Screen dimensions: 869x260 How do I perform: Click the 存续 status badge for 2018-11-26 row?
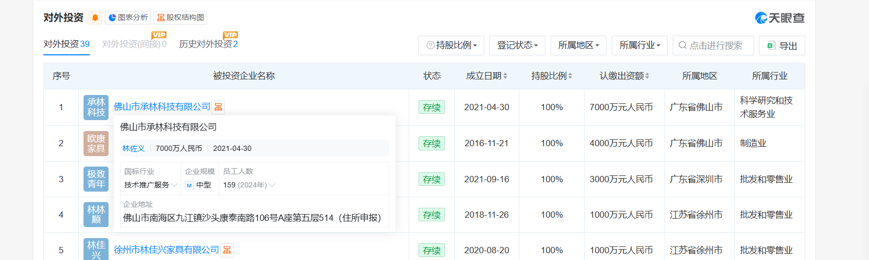tap(432, 215)
